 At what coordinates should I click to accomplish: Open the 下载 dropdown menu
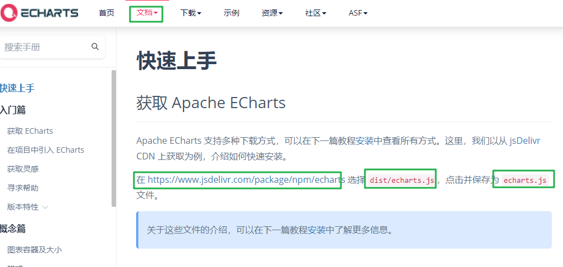tap(191, 13)
